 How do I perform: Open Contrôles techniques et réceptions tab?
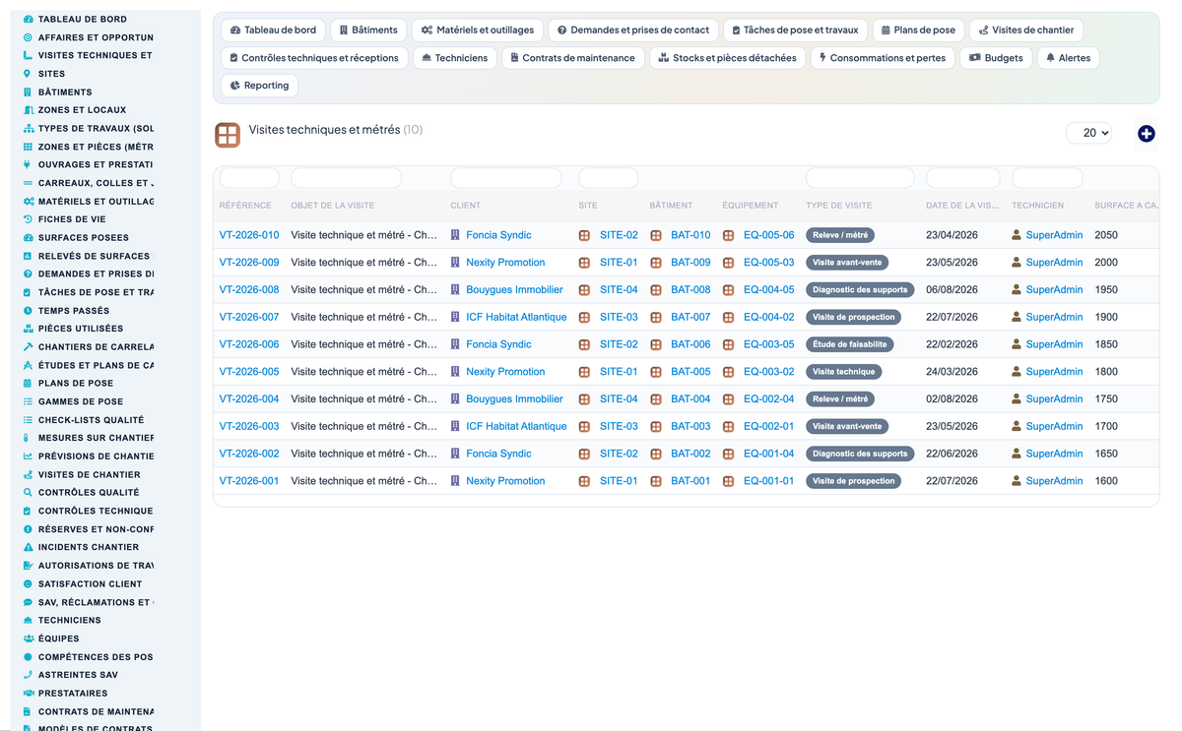314,58
